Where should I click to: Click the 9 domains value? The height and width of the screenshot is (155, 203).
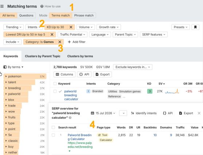(x=171, y=135)
